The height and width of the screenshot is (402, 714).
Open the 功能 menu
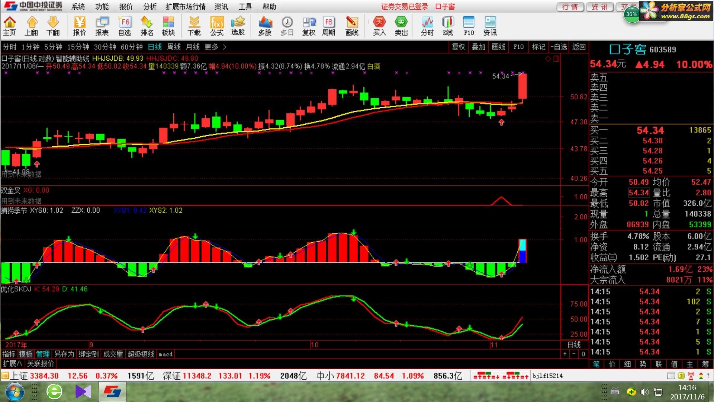pyautogui.click(x=102, y=7)
